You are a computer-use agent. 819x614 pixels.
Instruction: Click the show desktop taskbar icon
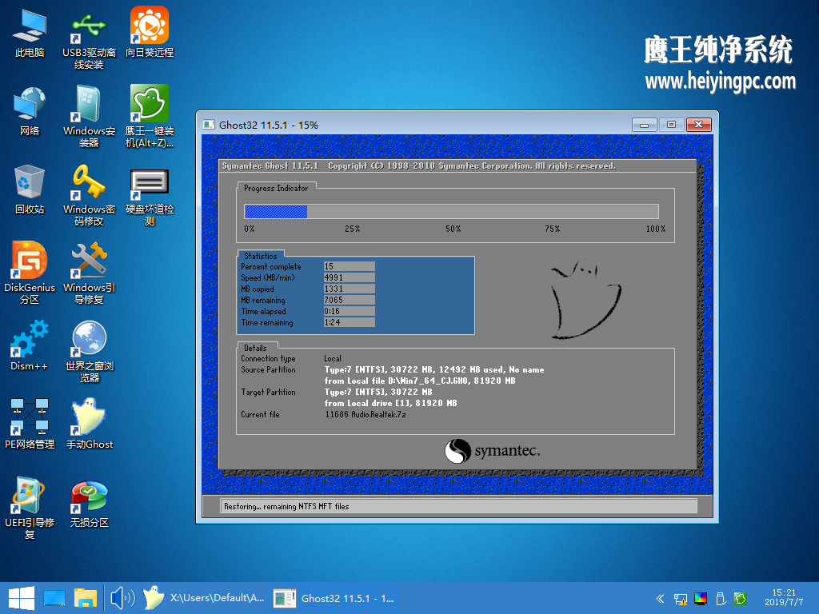pos(54,598)
